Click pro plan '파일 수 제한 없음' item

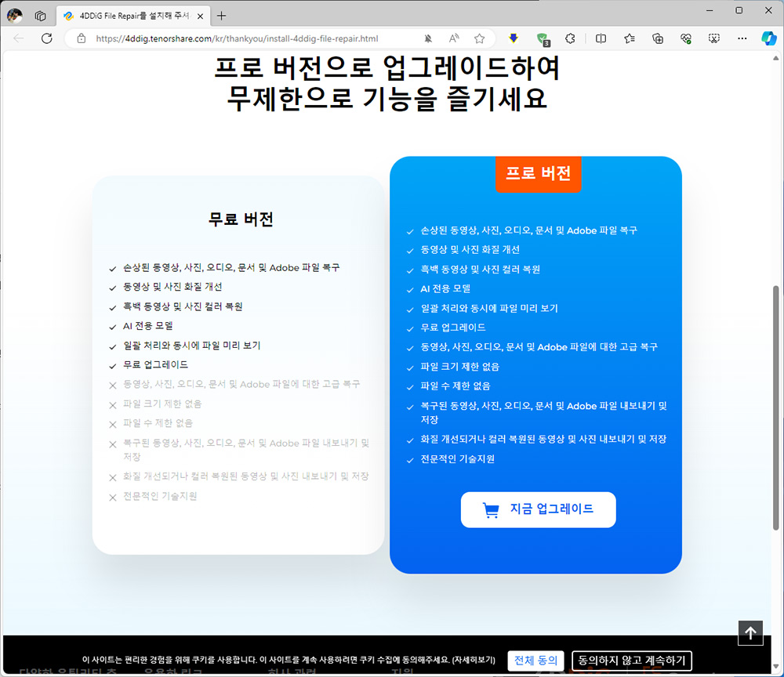coord(456,386)
